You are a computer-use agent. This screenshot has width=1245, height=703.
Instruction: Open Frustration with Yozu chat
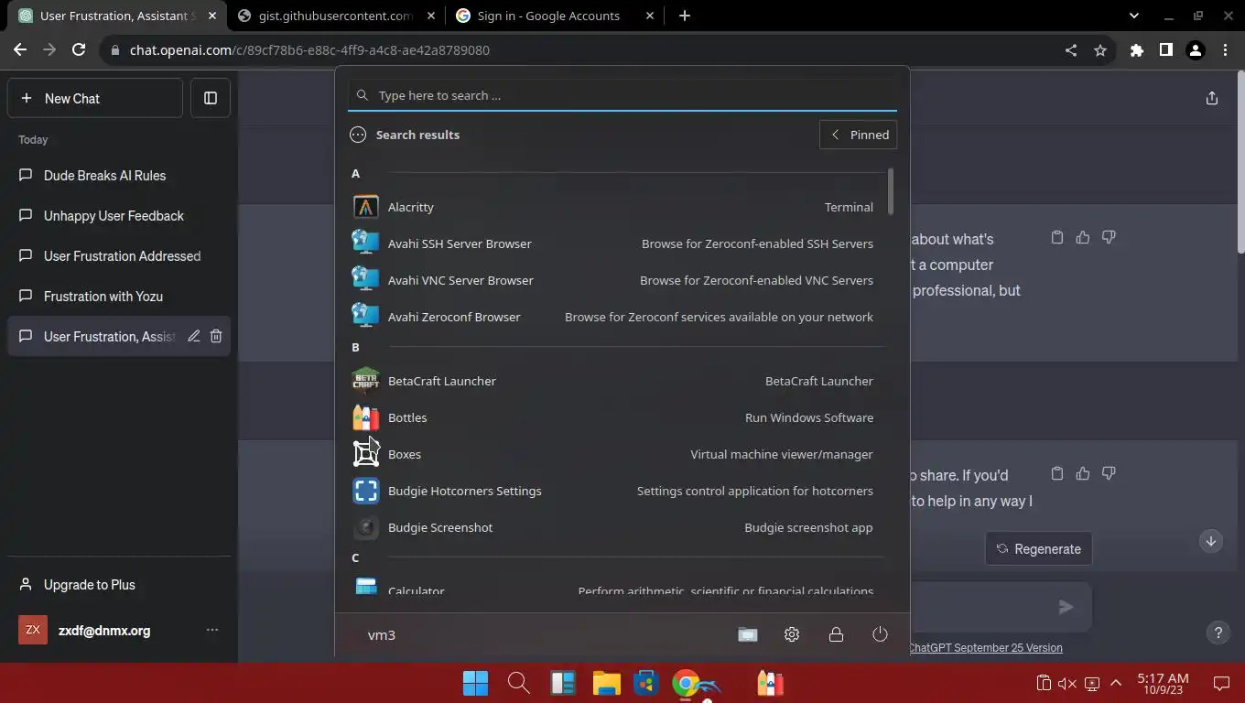[119, 296]
